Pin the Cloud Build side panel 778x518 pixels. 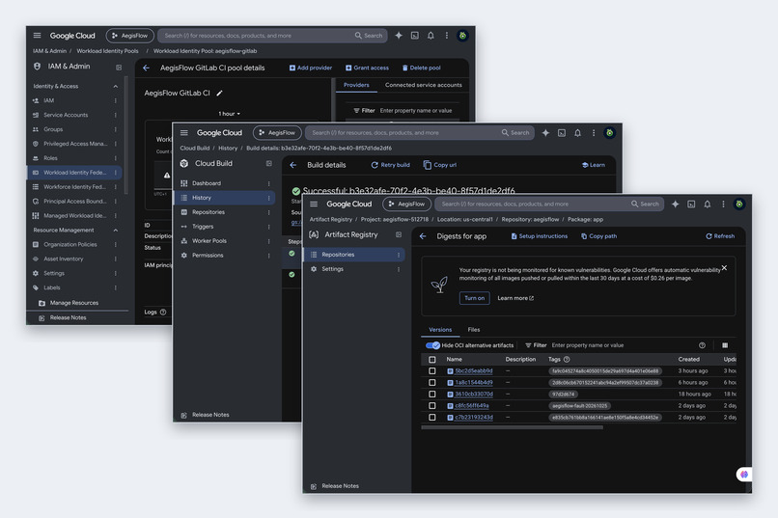[x=269, y=163]
